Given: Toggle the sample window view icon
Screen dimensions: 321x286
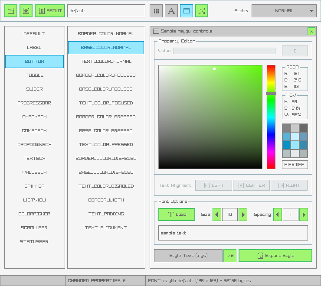Looking at the screenshot, I should [187, 11].
